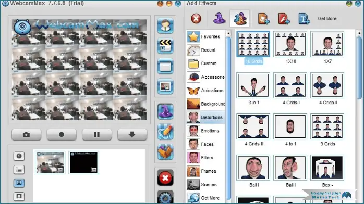
Task: Open the Scenes category
Action: (205, 185)
